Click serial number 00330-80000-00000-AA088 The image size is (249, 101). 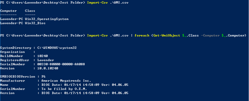point(61,64)
